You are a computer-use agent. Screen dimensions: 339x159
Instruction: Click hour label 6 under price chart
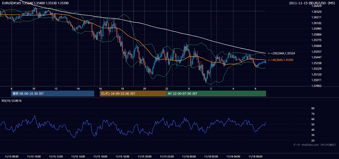[x=255, y=89]
